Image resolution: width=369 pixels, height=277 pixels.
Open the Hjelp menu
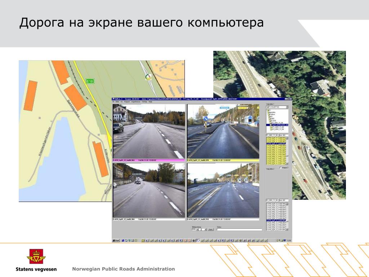(x=150, y=102)
